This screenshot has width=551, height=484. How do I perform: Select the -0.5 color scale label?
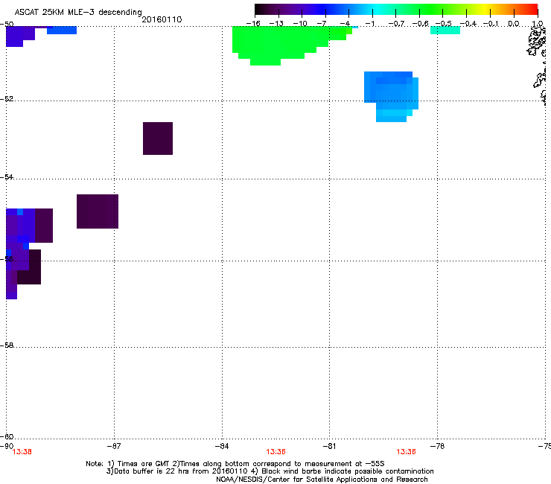coord(444,24)
